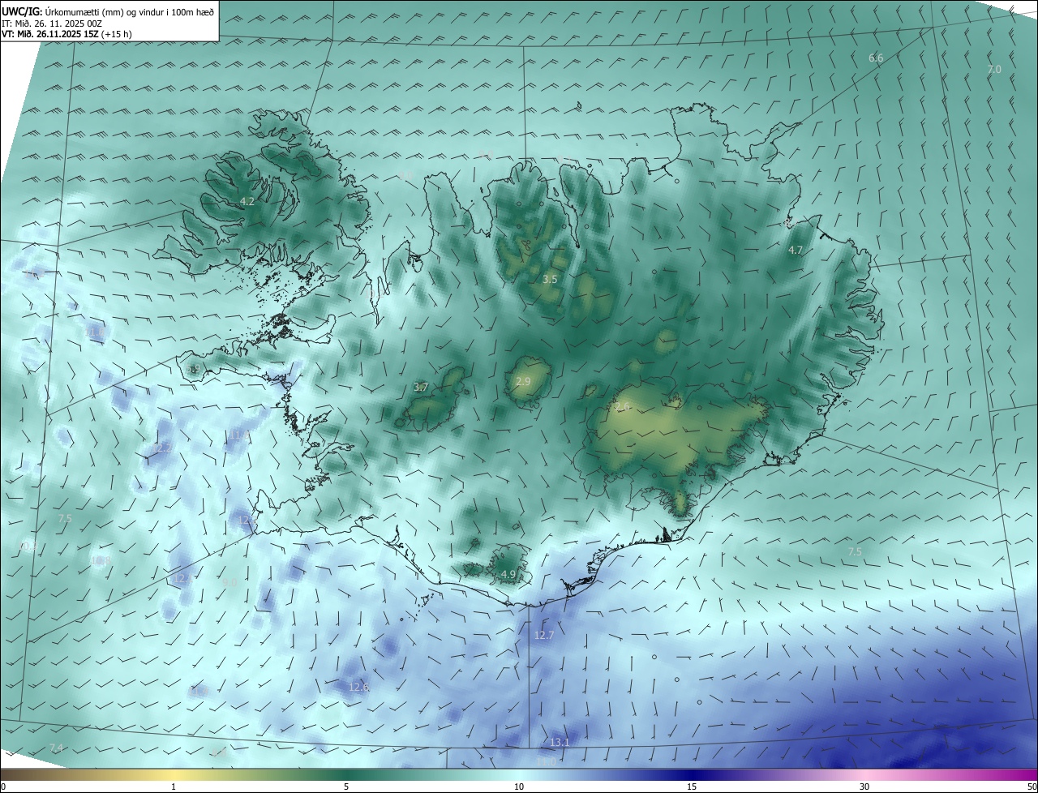The width and height of the screenshot is (1038, 793).
Task: Click the 11.8 value label
Action: point(238,435)
